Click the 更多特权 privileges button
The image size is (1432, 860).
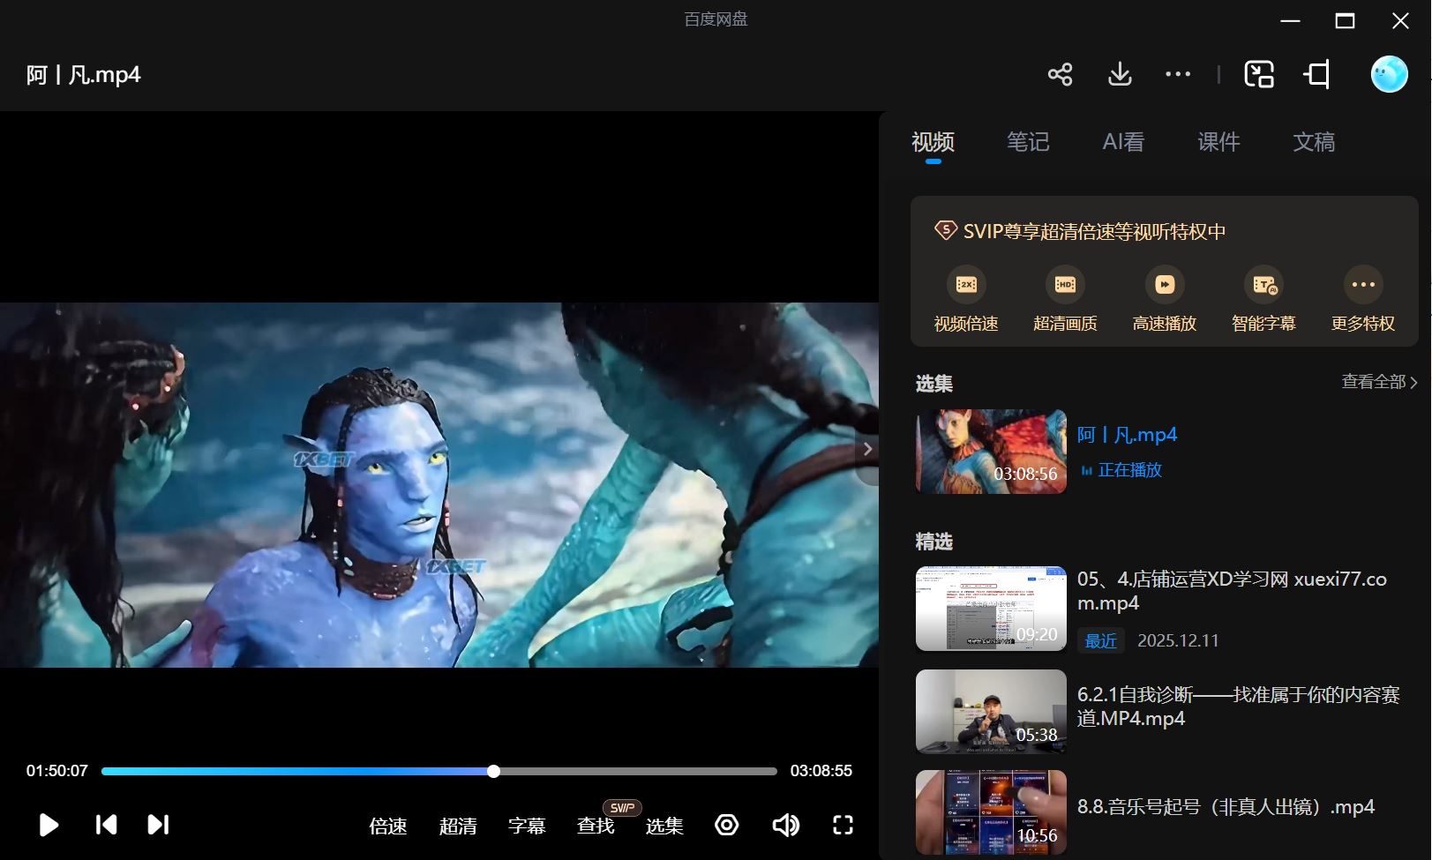[1362, 300]
